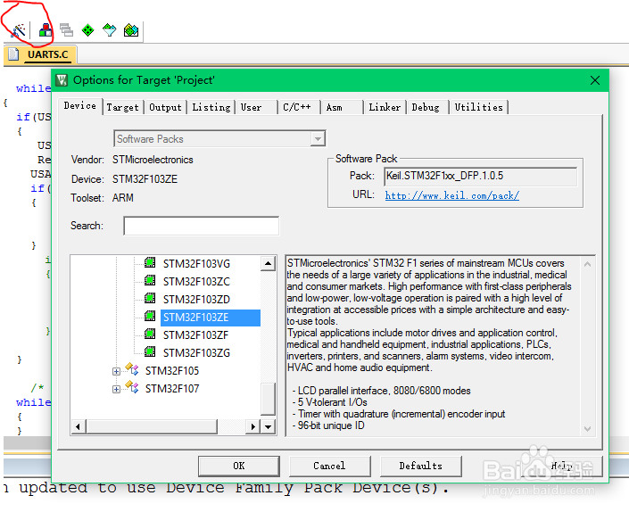Click the Manage Project Items blocks icon

point(46,30)
